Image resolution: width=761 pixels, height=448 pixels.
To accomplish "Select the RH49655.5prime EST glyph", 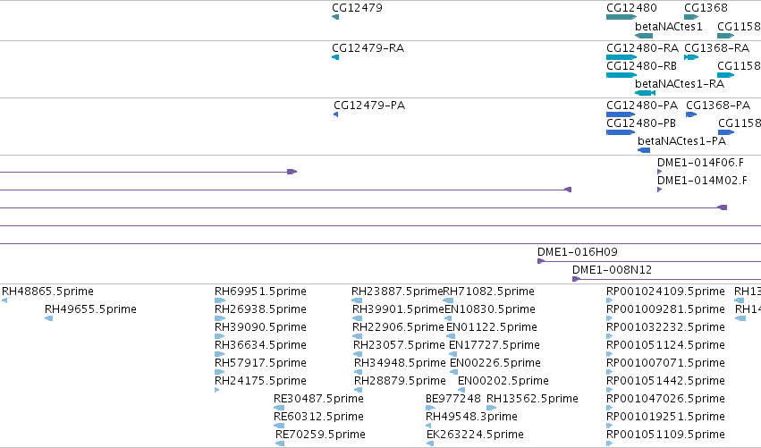I will [x=48, y=318].
